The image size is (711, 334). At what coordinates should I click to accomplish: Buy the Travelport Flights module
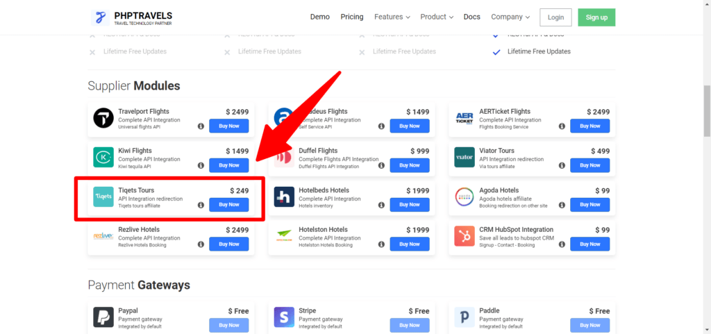click(229, 126)
